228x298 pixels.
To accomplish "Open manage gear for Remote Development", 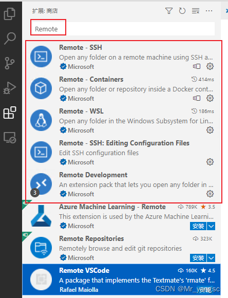I will tap(210, 194).
